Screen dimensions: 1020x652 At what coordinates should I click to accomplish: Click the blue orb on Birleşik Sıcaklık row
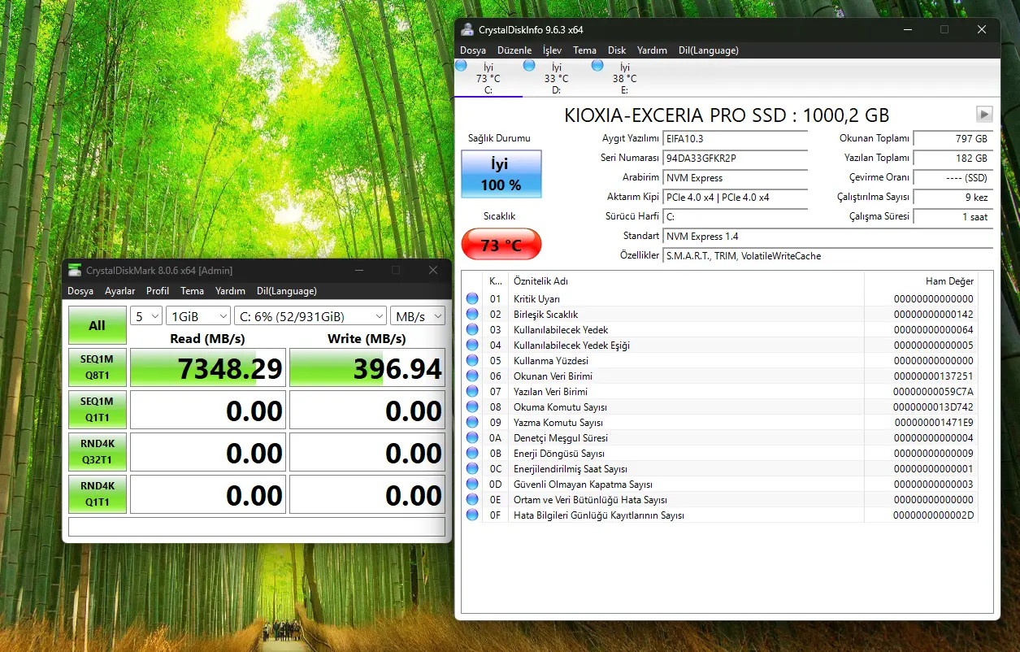(472, 314)
